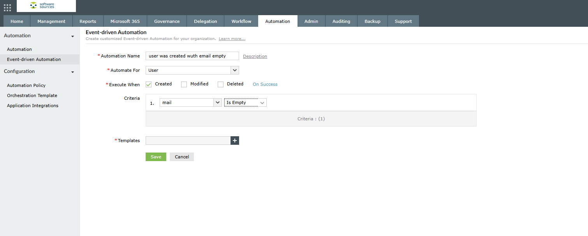
Task: Go to the Microsoft 365 tab
Action: (125, 21)
